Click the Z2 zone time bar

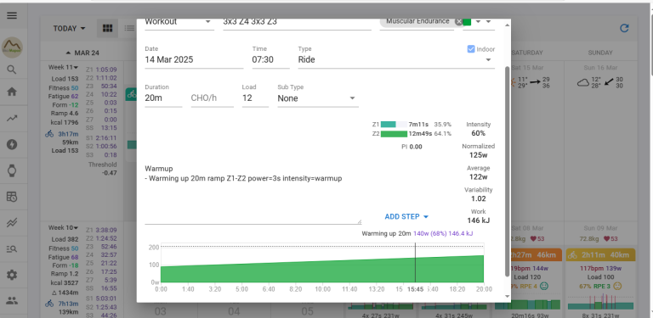[x=394, y=134]
